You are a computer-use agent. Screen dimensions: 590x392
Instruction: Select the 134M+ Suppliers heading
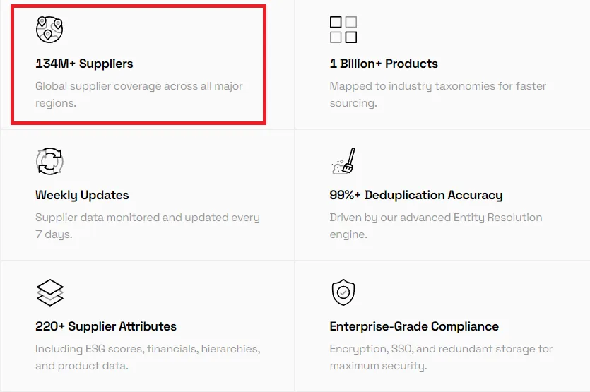click(x=84, y=64)
